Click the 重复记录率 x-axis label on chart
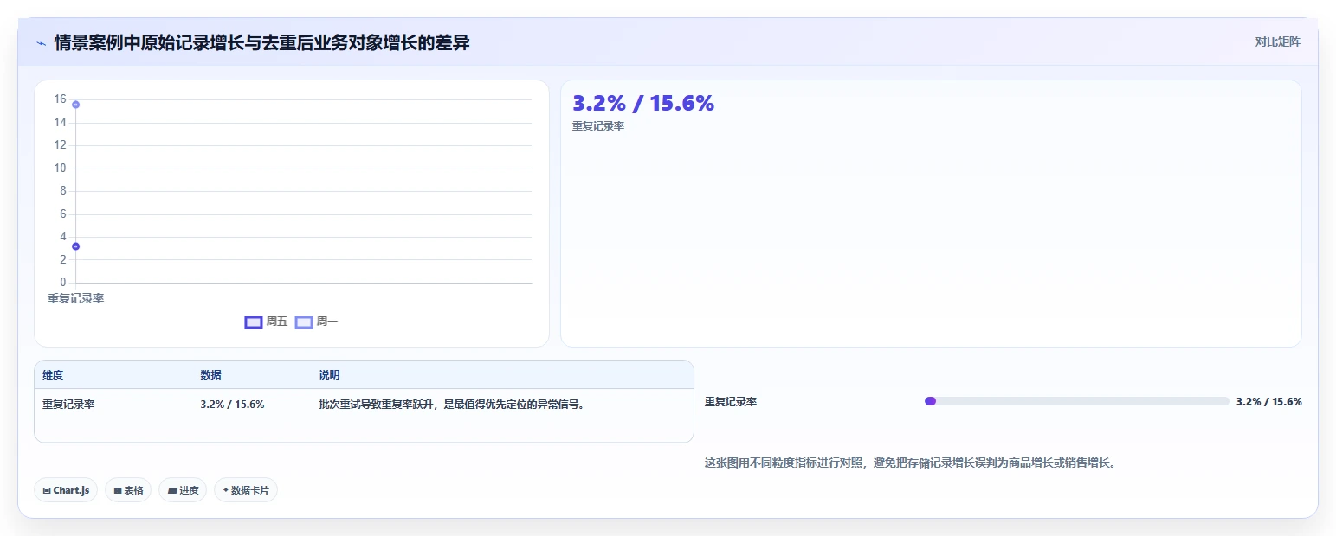 [75, 298]
